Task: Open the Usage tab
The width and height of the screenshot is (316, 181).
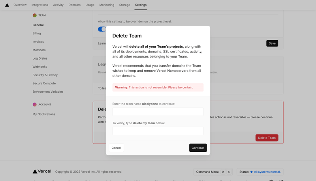Action: [90, 5]
